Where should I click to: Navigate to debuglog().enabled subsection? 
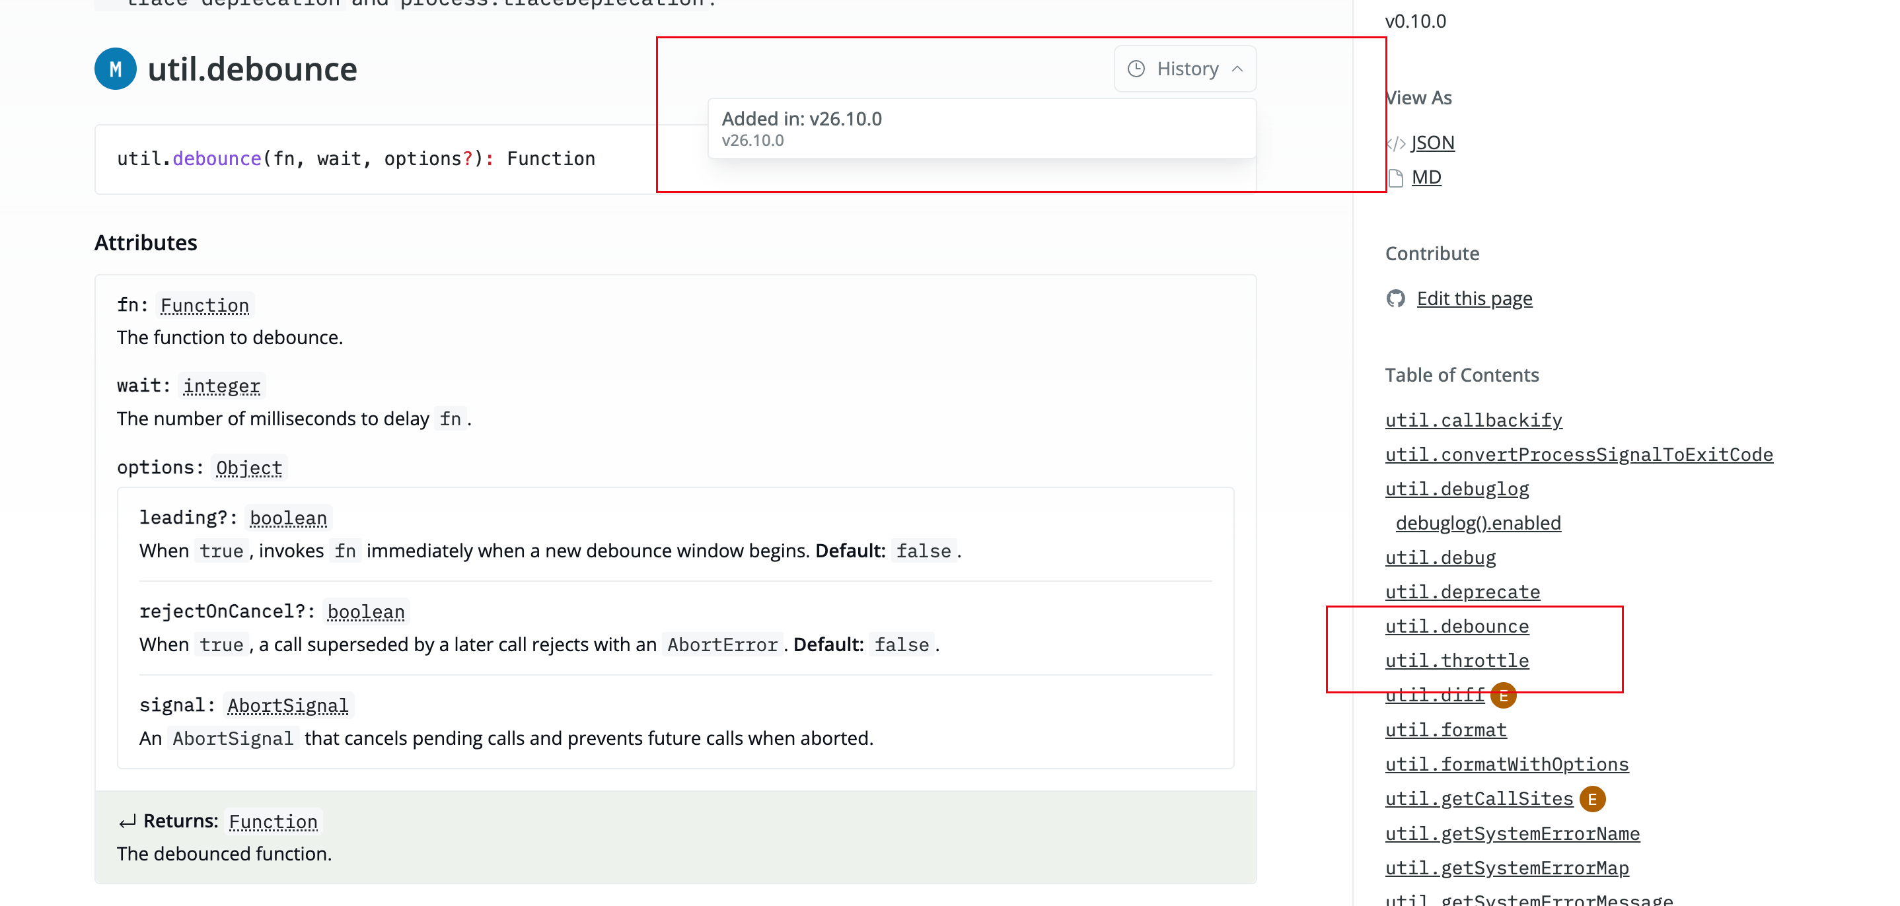(1478, 522)
